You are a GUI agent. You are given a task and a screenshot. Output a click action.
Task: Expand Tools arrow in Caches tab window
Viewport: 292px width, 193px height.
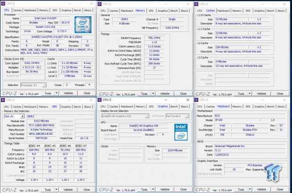(250, 93)
